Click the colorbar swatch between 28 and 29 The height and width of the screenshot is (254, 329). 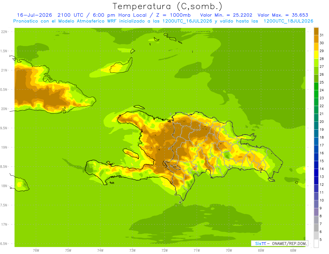pos(316,55)
